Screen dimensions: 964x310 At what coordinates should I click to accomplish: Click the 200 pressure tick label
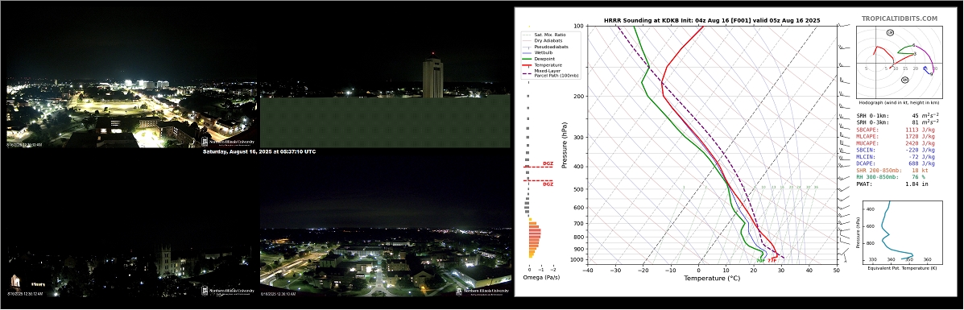pyautogui.click(x=578, y=97)
